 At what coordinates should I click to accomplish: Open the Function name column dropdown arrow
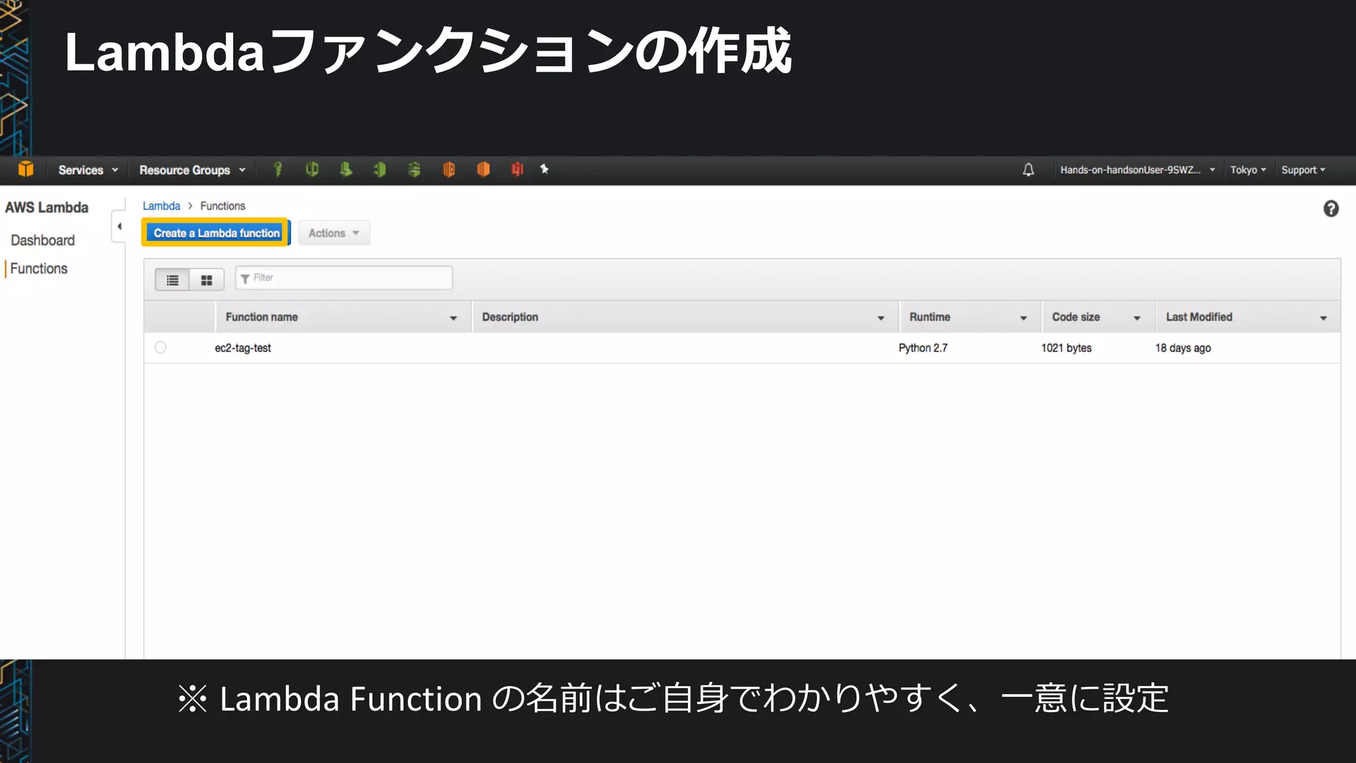[454, 319]
